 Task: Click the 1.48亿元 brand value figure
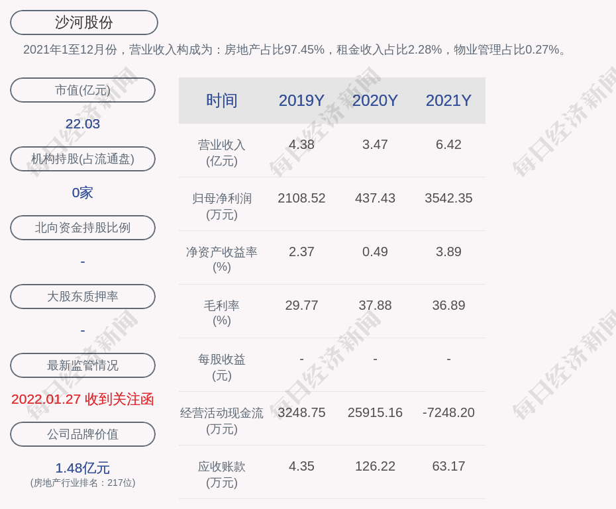[x=83, y=468]
